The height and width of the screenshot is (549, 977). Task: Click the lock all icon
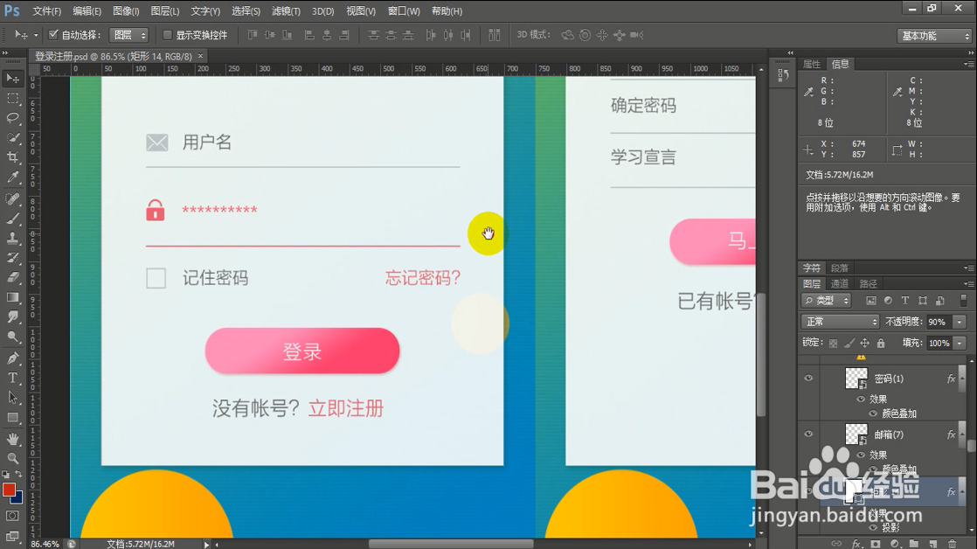tap(881, 344)
